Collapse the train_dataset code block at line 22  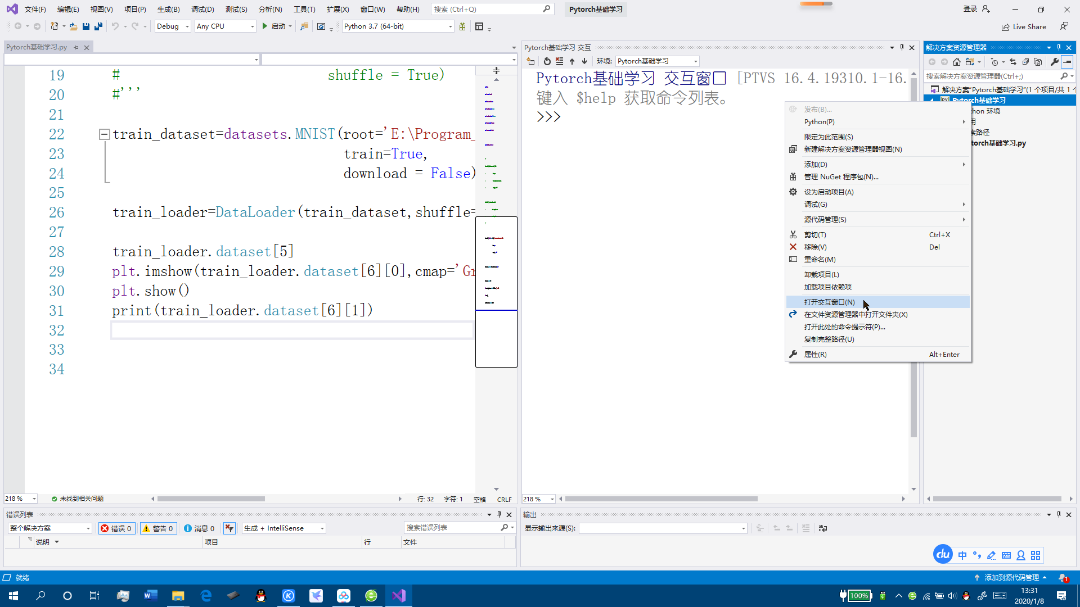click(104, 134)
